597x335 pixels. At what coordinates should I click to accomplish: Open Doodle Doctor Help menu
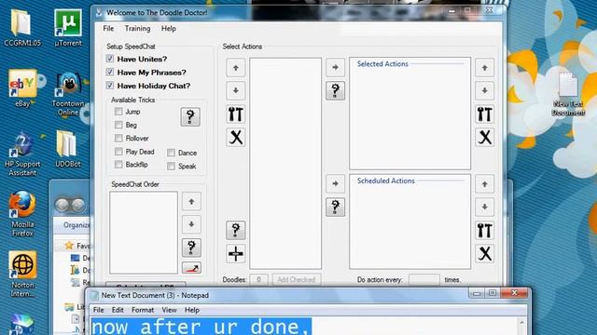[168, 29]
